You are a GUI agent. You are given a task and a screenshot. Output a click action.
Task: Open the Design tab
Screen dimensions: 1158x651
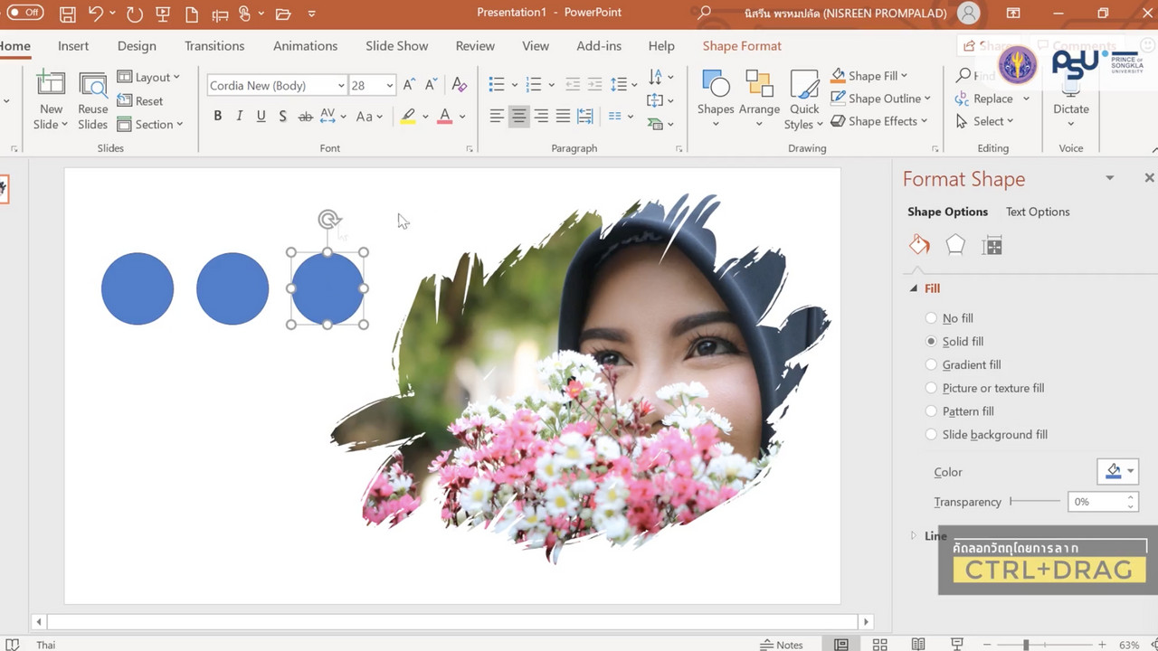137,46
